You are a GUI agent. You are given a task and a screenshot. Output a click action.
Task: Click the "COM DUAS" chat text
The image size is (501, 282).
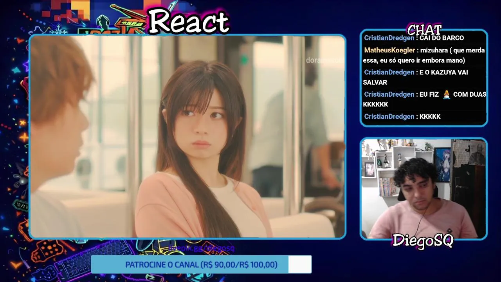(x=470, y=94)
